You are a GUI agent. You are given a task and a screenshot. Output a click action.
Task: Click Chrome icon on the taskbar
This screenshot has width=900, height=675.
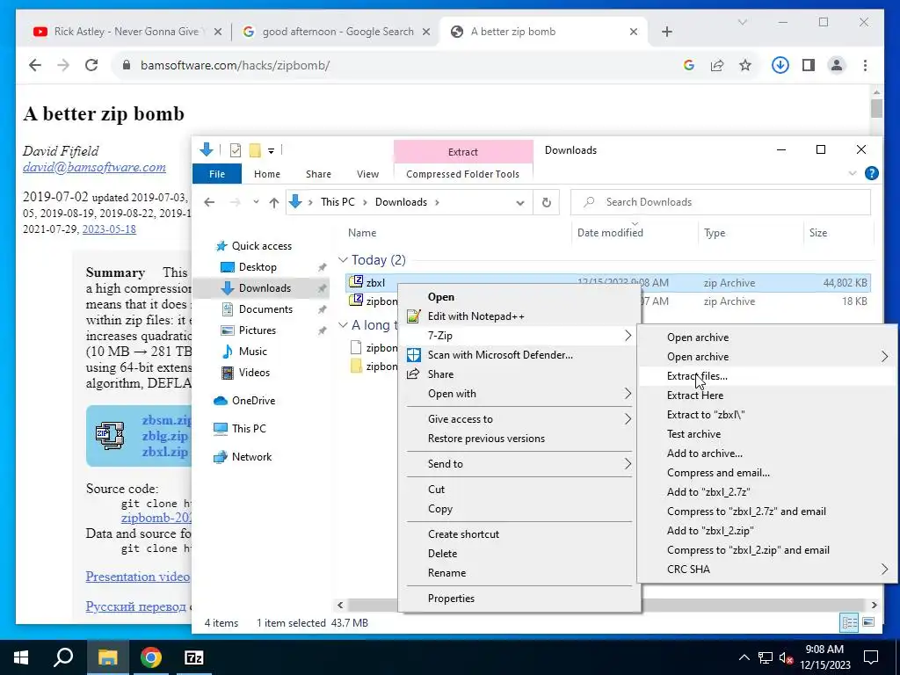point(151,657)
